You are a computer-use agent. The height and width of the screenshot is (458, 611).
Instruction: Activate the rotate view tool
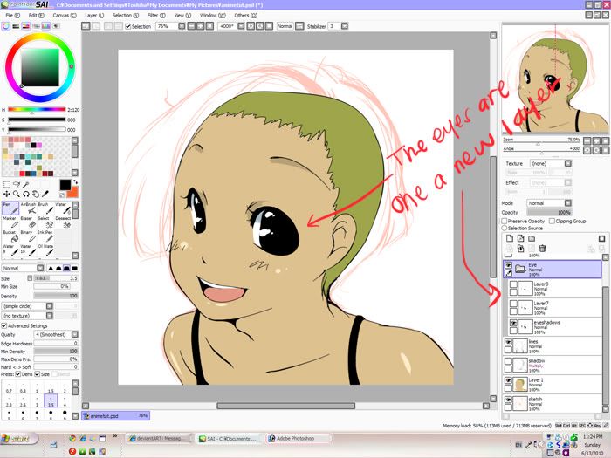25,194
